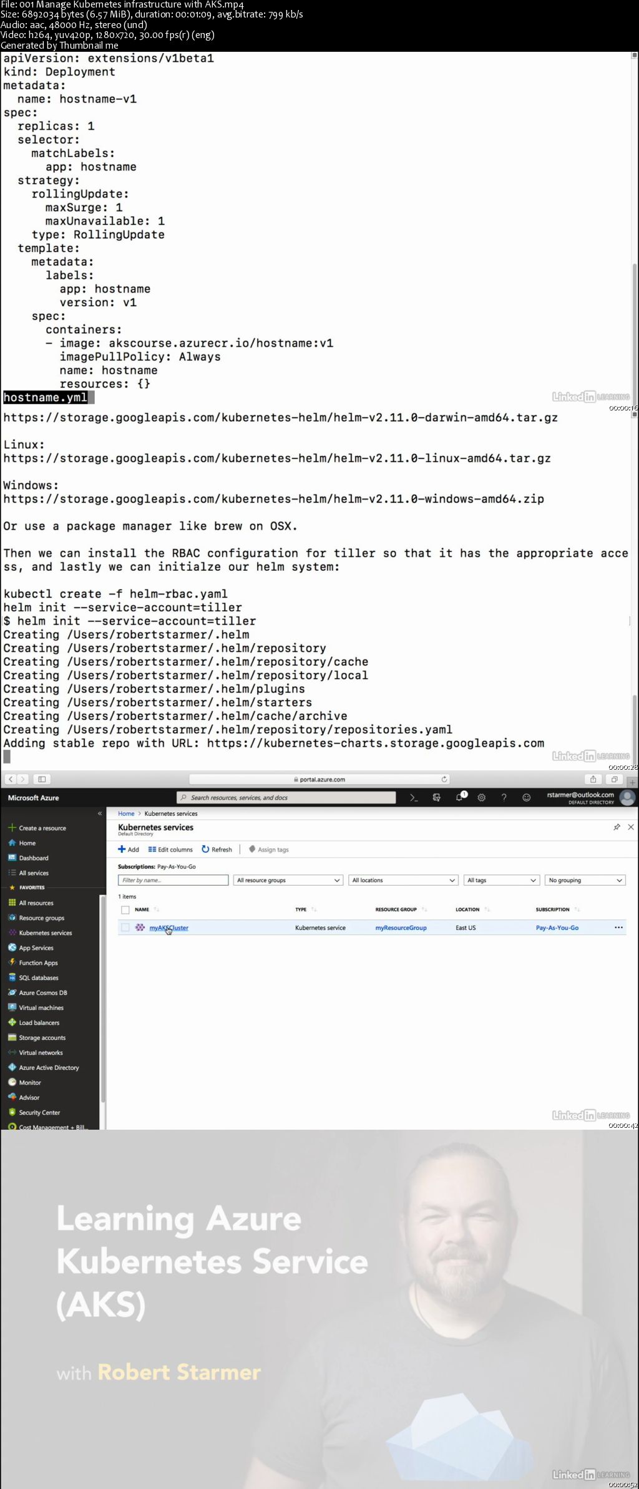Open the All tags dropdown
Screen dimensions: 639x1489
[502, 880]
